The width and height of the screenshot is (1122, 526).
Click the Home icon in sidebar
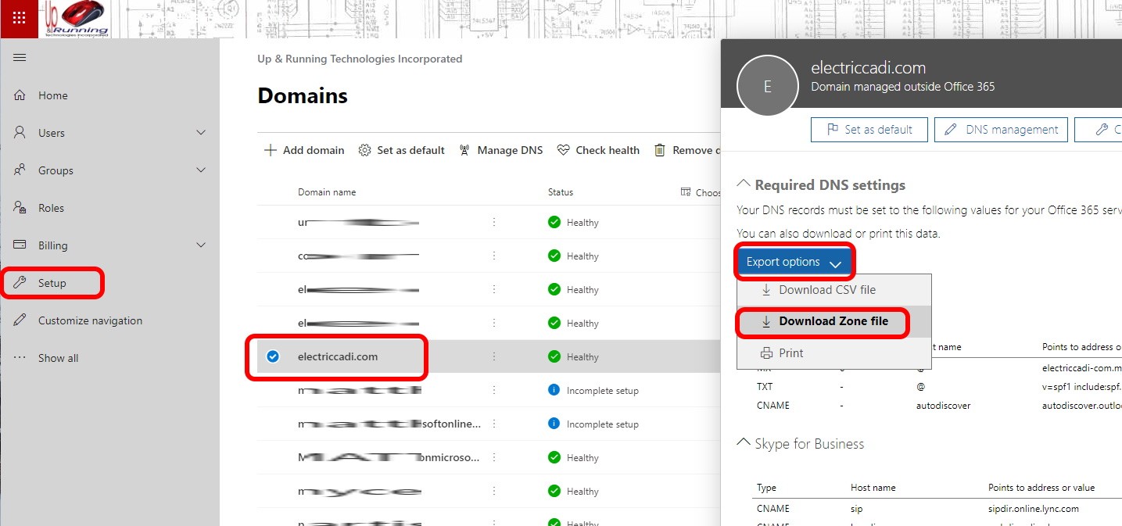click(20, 95)
